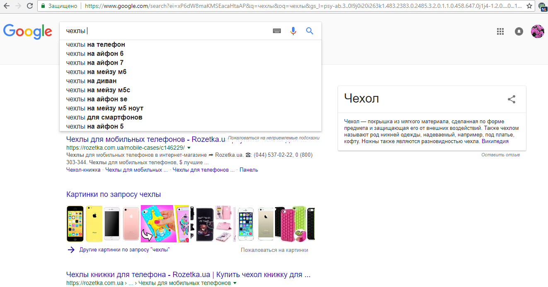Open Чехлы книжки для телефона - Rozetka result

click(188, 275)
